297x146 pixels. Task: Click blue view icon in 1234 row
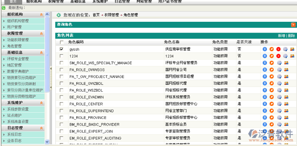265,56
